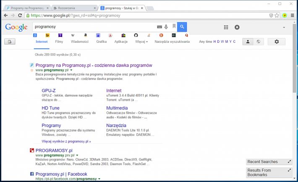Click the blue search magnifier button
298x182 pixels.
click(x=182, y=27)
